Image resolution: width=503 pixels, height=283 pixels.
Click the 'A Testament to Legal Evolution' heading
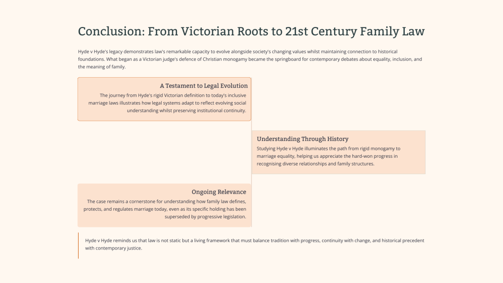(x=204, y=85)
